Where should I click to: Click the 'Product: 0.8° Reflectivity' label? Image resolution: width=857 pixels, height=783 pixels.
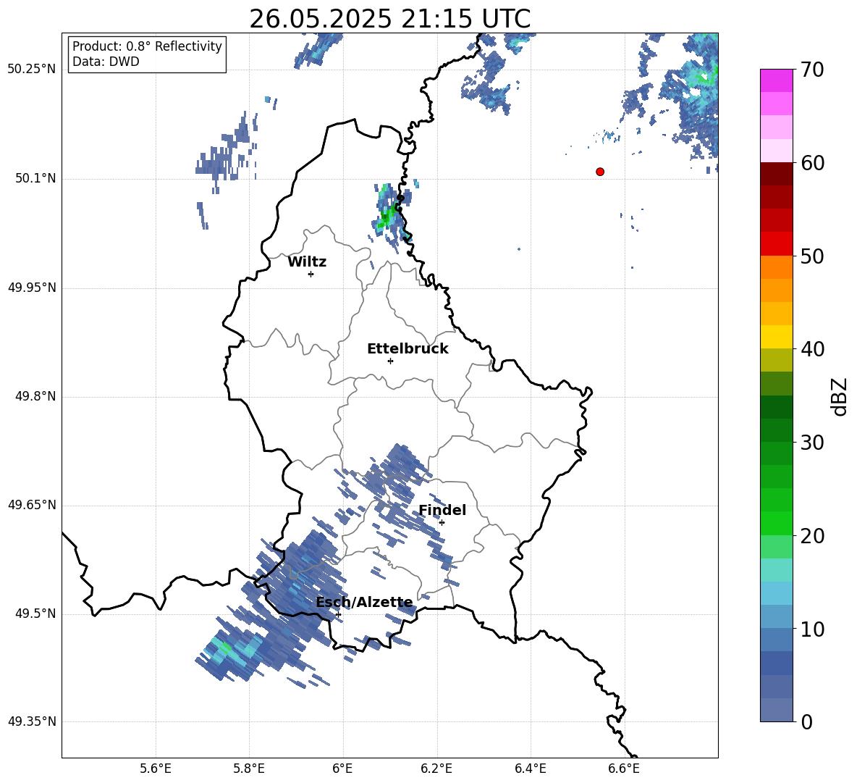click(x=147, y=46)
